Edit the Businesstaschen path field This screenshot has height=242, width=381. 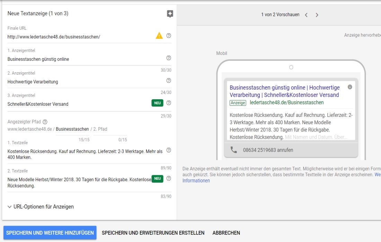coord(72,129)
